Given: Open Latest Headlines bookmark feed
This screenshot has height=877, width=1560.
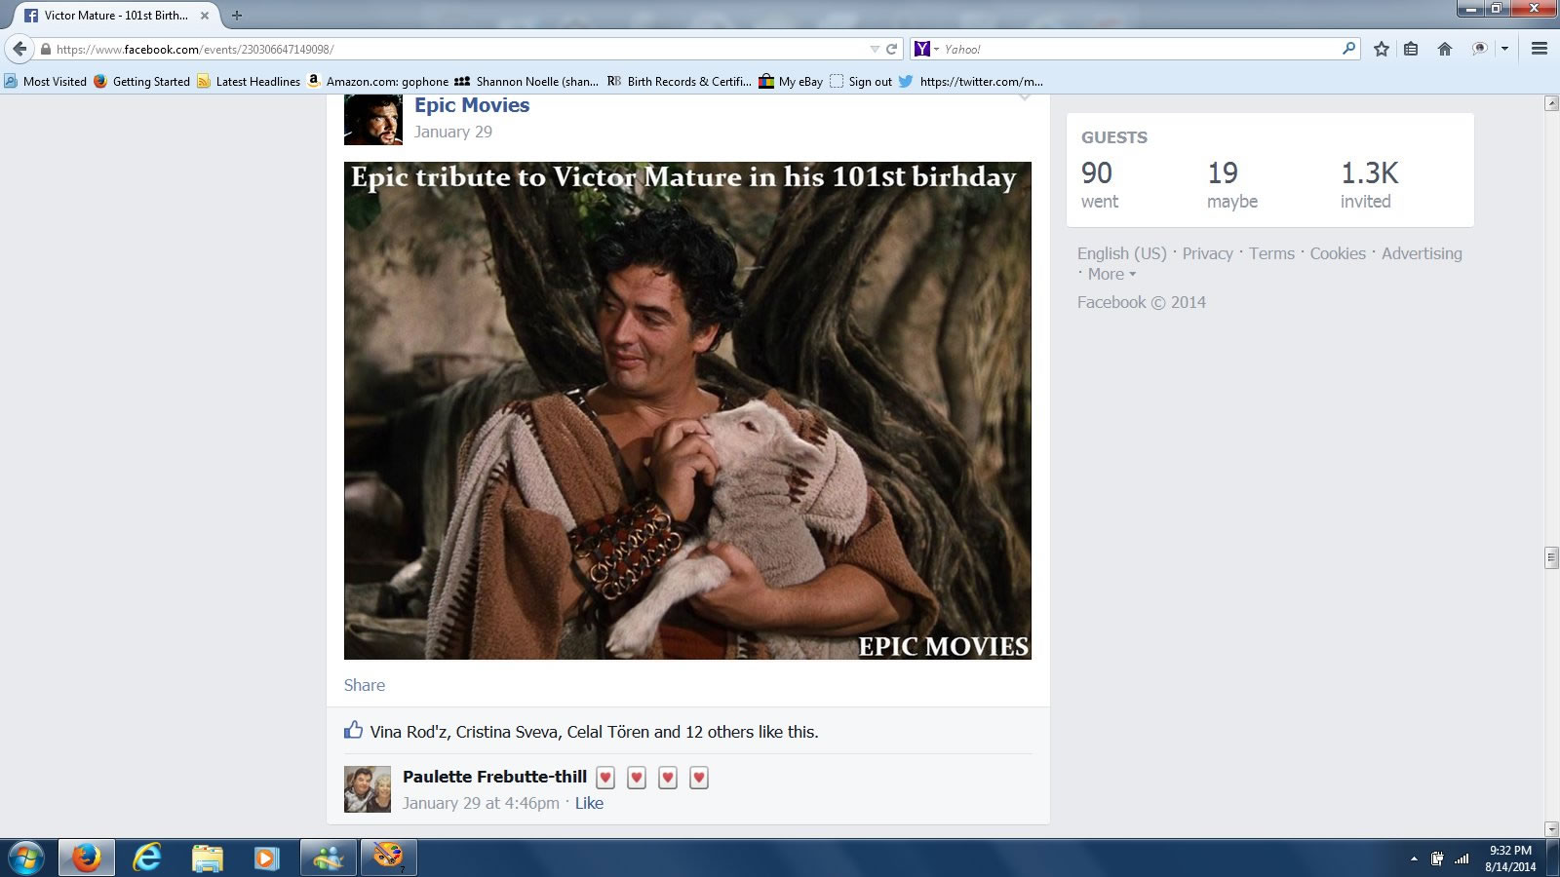Looking at the screenshot, I should click(249, 82).
